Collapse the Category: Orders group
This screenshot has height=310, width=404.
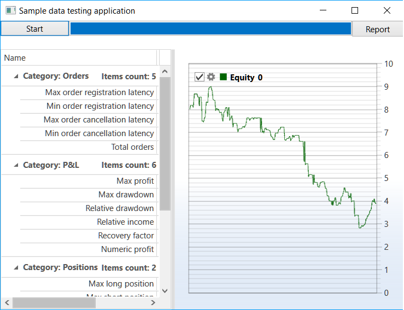tap(16, 77)
